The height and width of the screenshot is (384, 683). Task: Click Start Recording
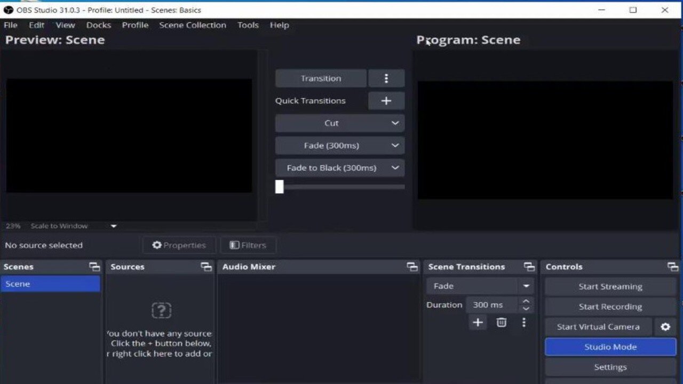(610, 307)
